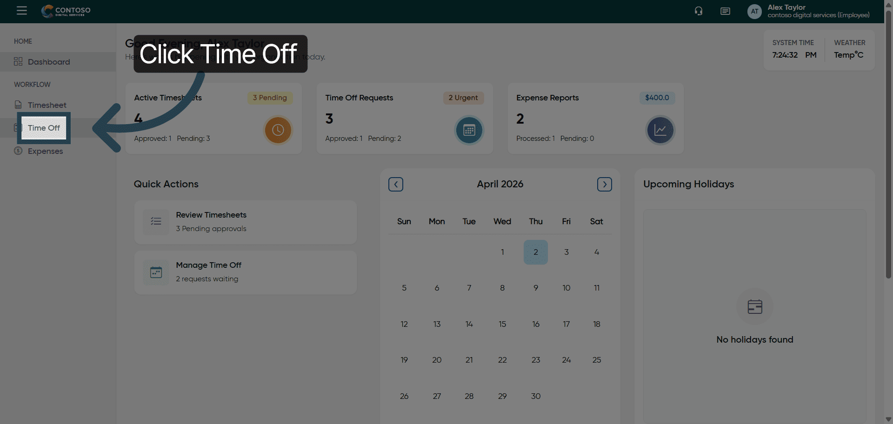Open the hamburger menu icon
Viewport: 893px width, 424px height.
click(22, 11)
